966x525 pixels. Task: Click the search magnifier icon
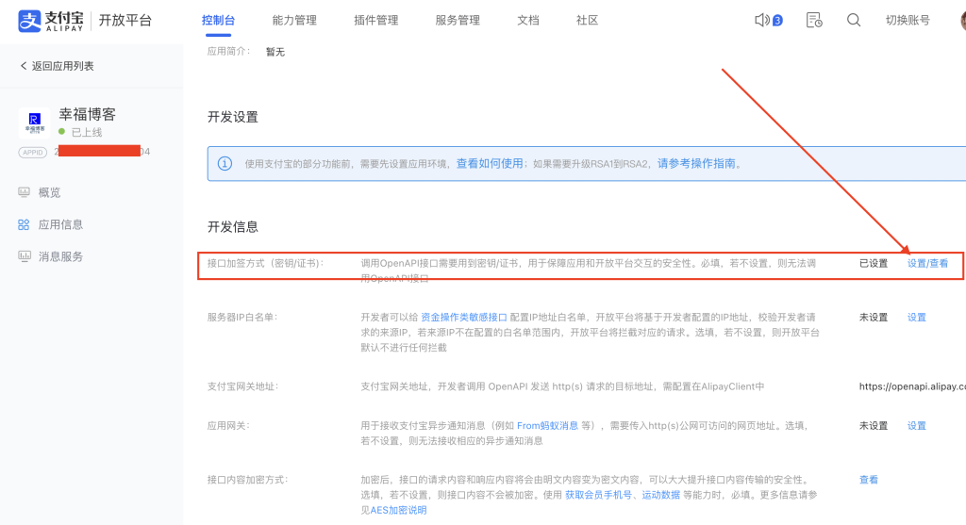(854, 21)
